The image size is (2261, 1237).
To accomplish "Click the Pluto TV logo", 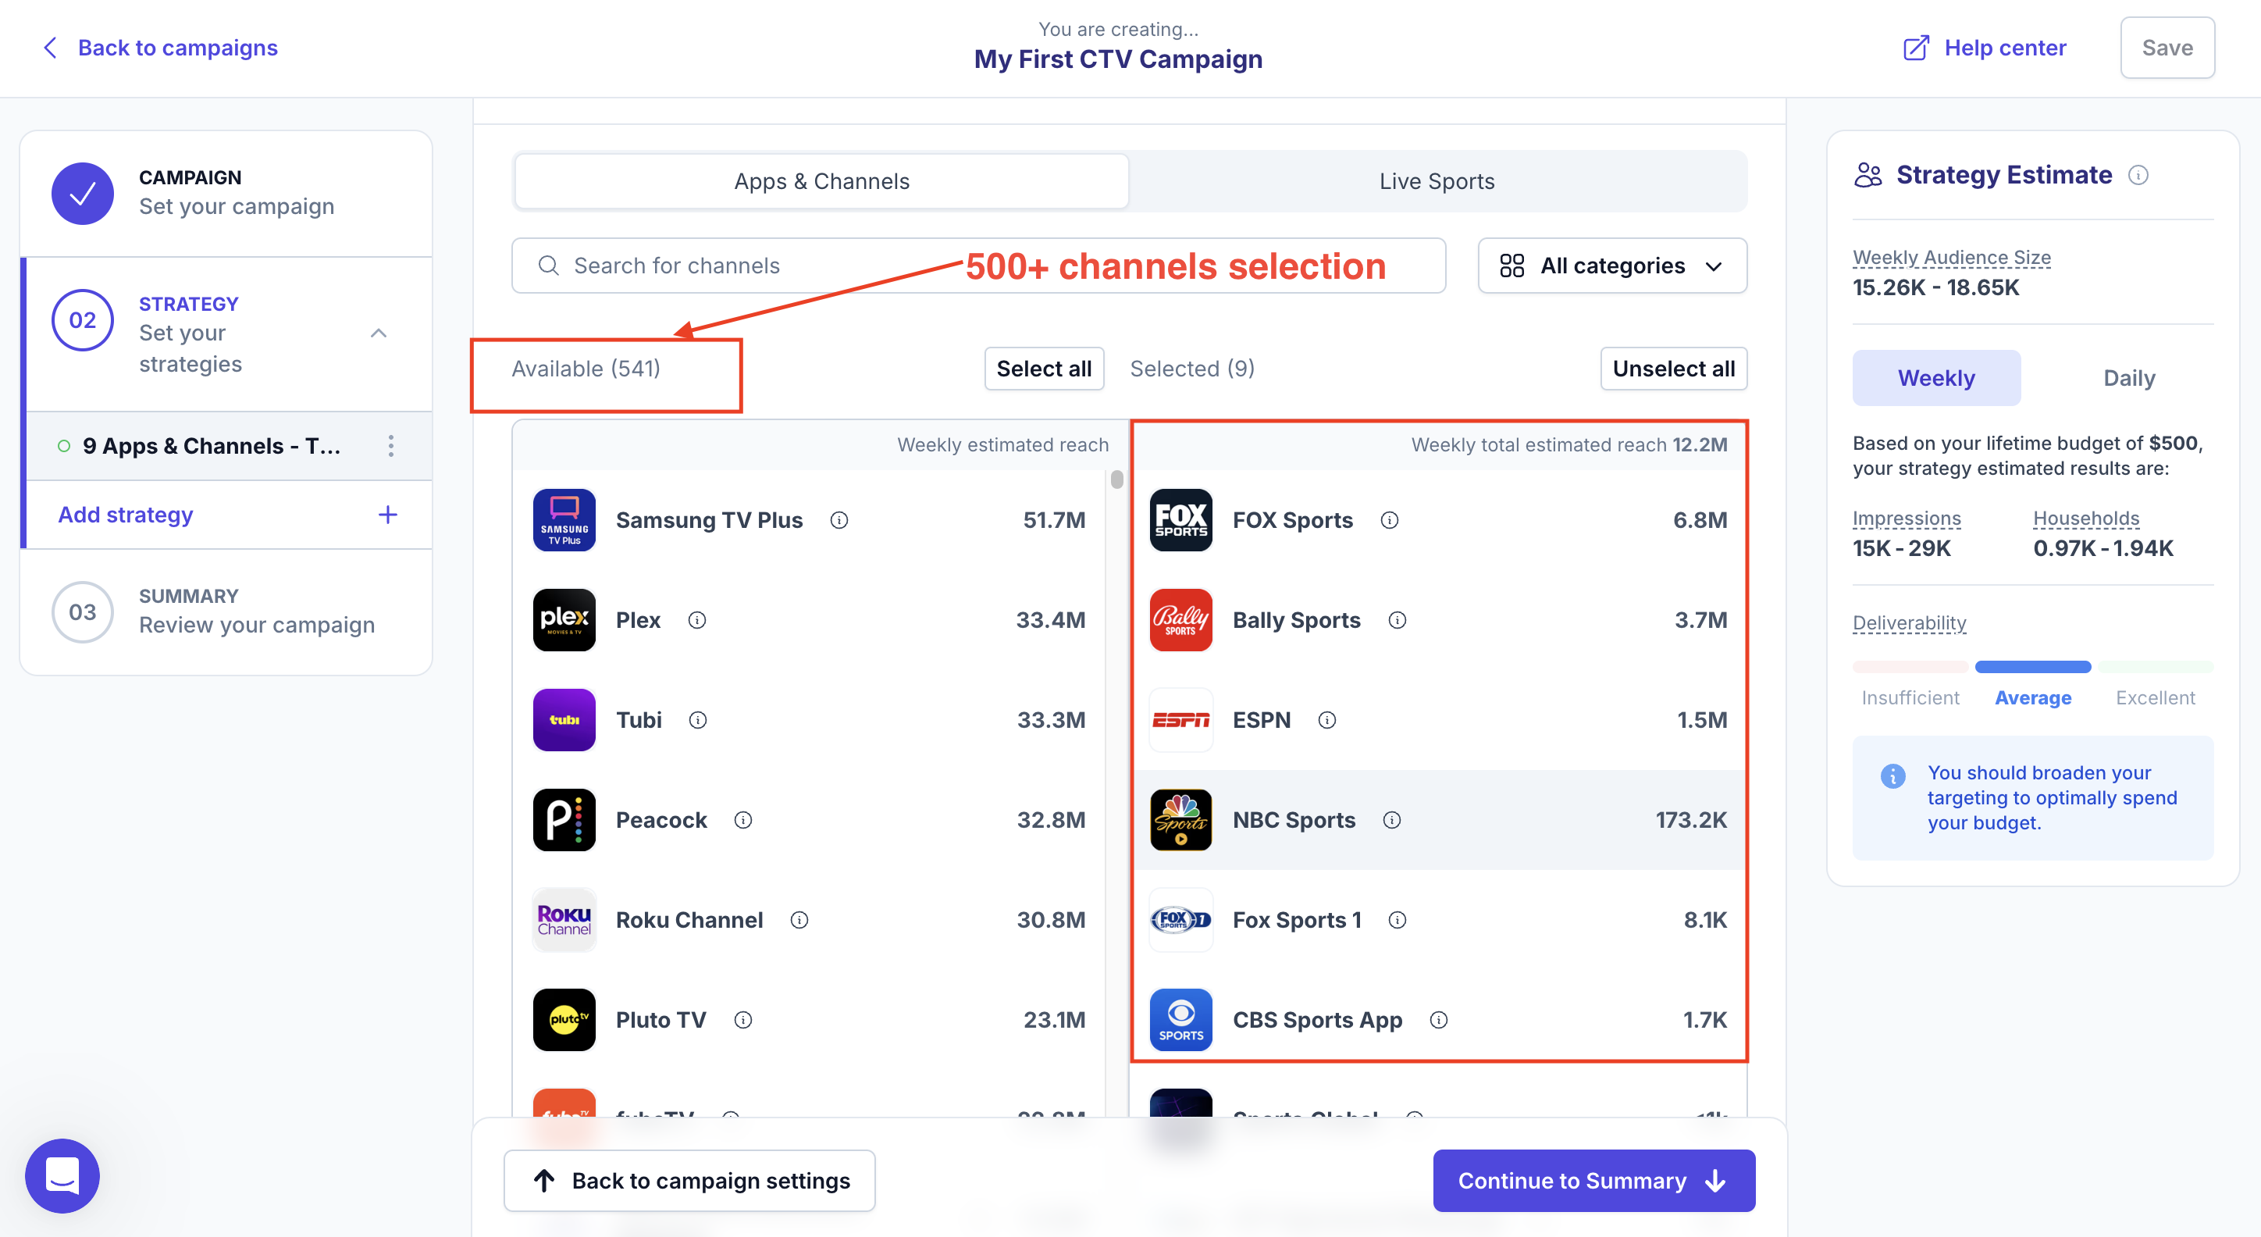I will (564, 1020).
